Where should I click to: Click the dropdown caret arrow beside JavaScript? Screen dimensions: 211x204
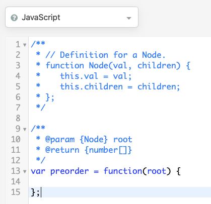[129, 18]
